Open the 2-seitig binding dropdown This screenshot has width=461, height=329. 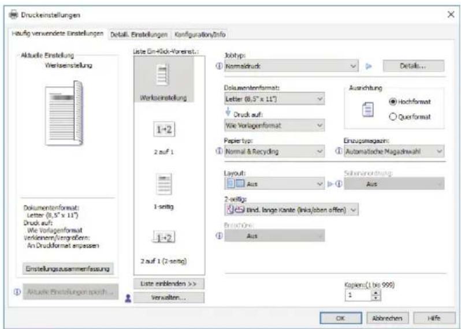291,210
